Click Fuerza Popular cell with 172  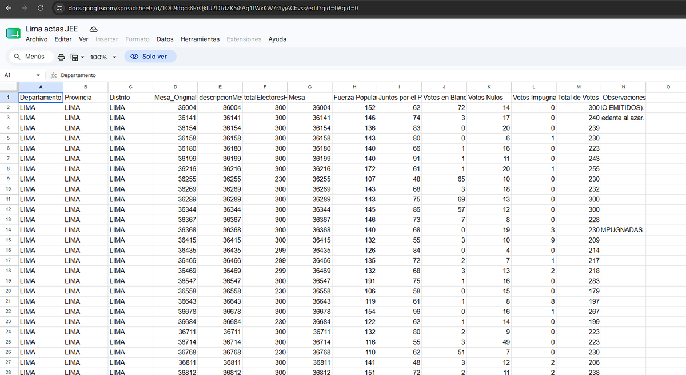point(354,169)
